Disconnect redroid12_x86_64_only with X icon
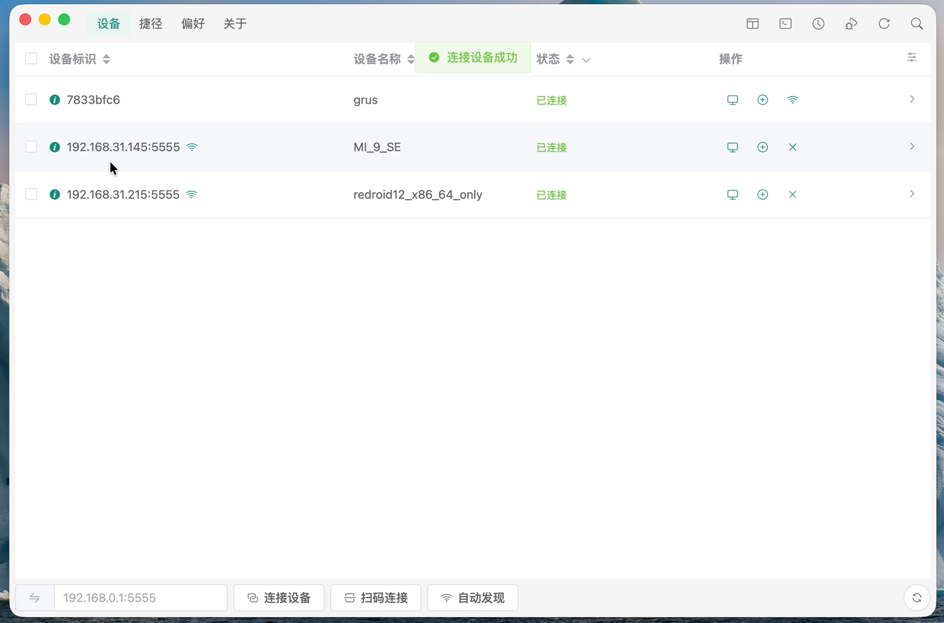The image size is (944, 623). (792, 195)
